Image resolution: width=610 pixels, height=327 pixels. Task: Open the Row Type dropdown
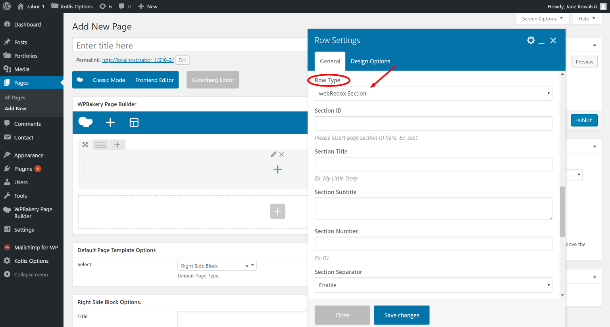pos(433,94)
